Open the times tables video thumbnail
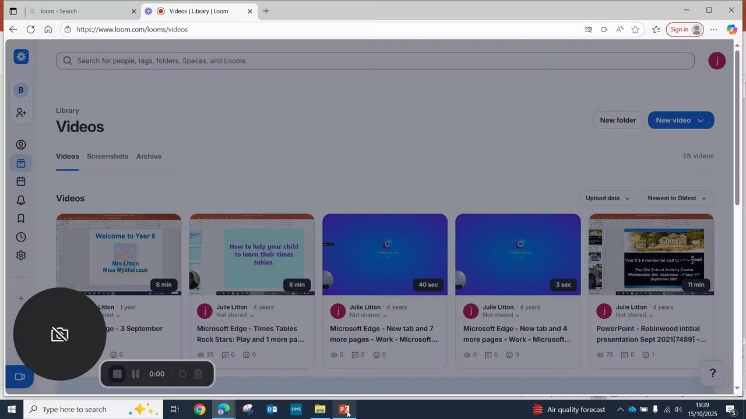This screenshot has width=746, height=419. 252,254
